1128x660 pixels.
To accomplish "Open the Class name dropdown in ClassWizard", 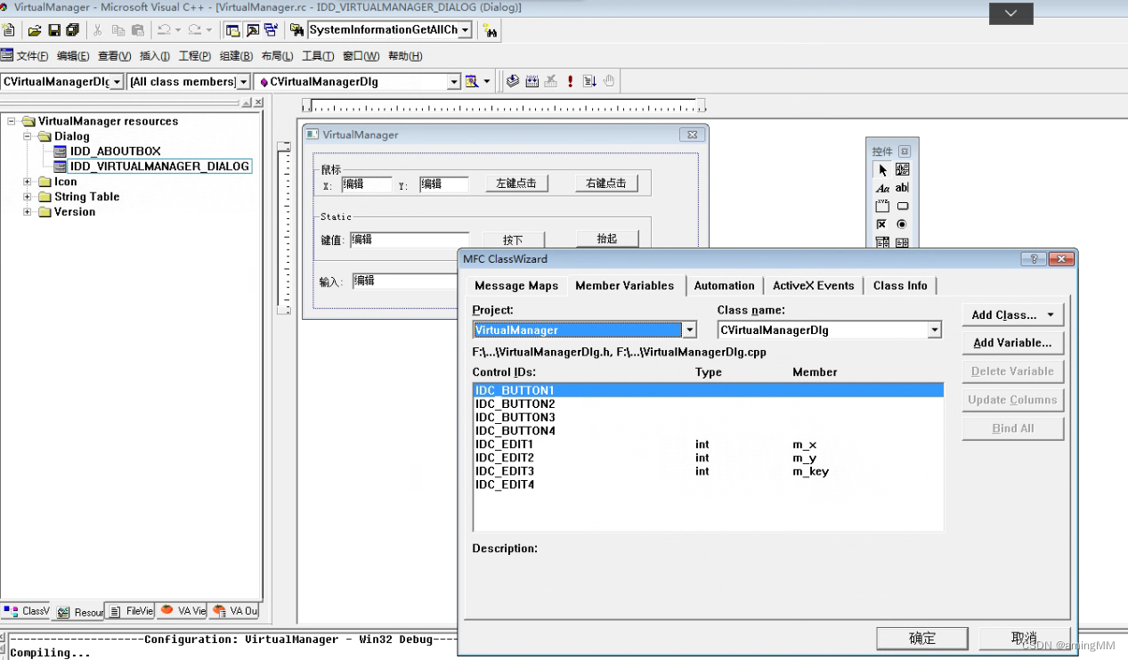I will tap(934, 330).
